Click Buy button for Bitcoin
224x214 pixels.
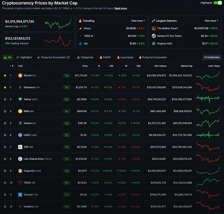67,75
